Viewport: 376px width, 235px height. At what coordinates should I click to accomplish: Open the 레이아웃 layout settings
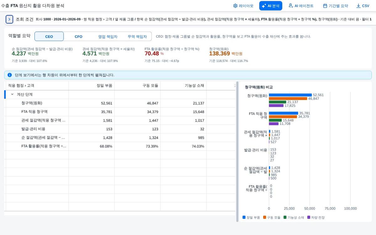(x=243, y=6)
